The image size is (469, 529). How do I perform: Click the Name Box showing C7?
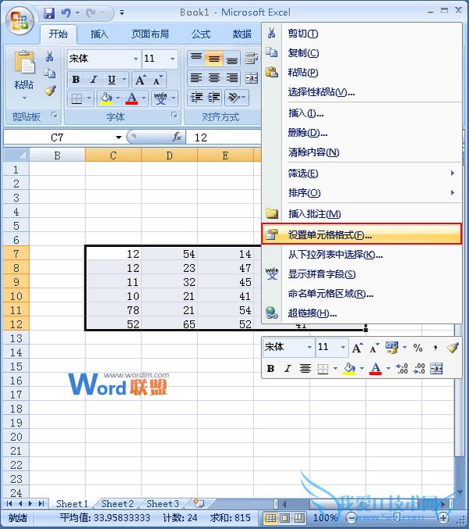tap(58, 138)
